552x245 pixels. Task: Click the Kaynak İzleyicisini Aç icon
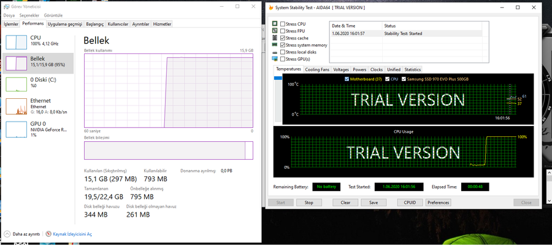coord(49,234)
